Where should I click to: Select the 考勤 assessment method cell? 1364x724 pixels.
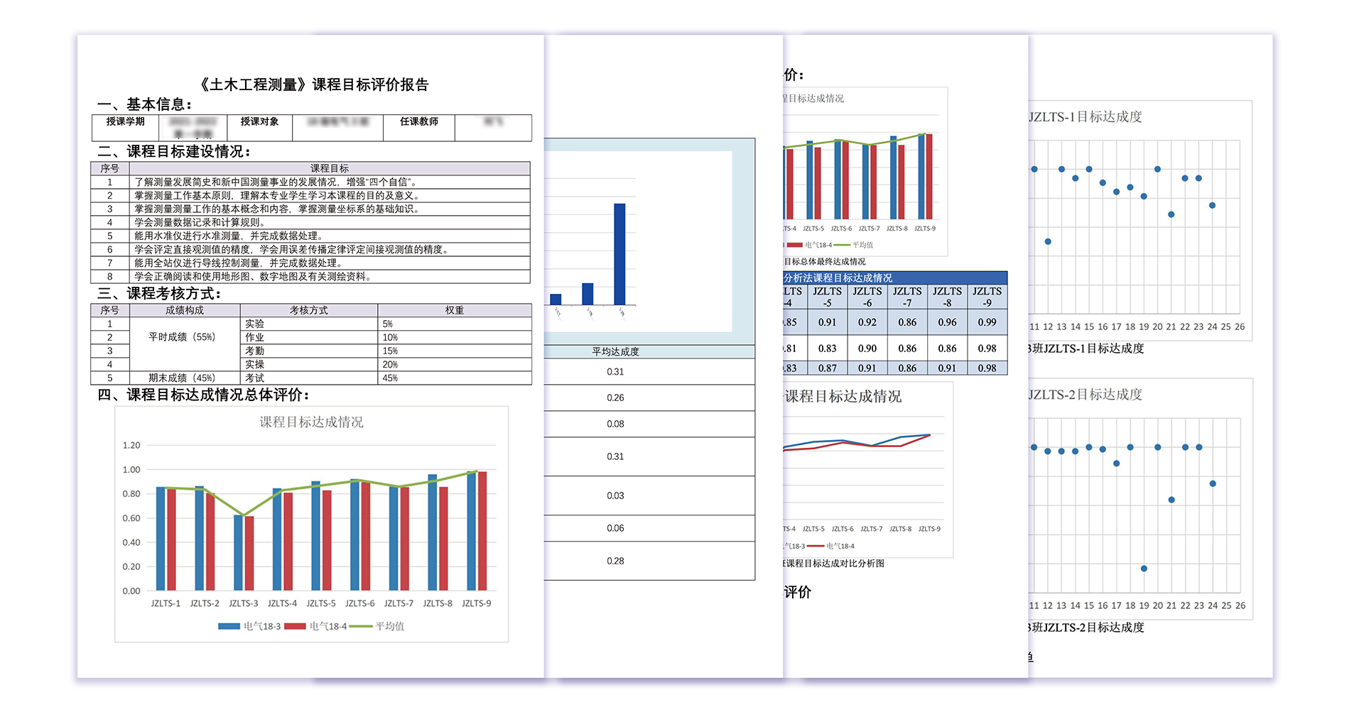click(x=309, y=351)
